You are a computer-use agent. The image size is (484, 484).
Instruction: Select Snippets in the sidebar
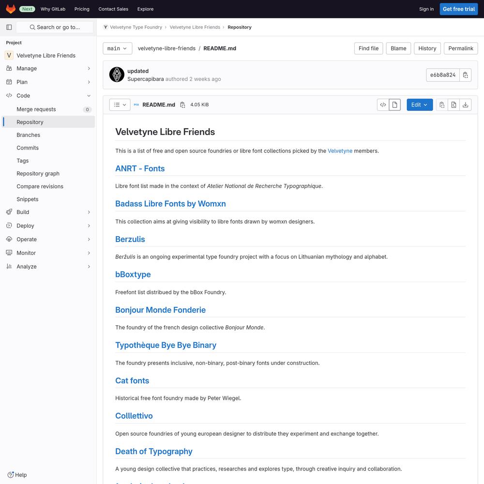(48, 199)
